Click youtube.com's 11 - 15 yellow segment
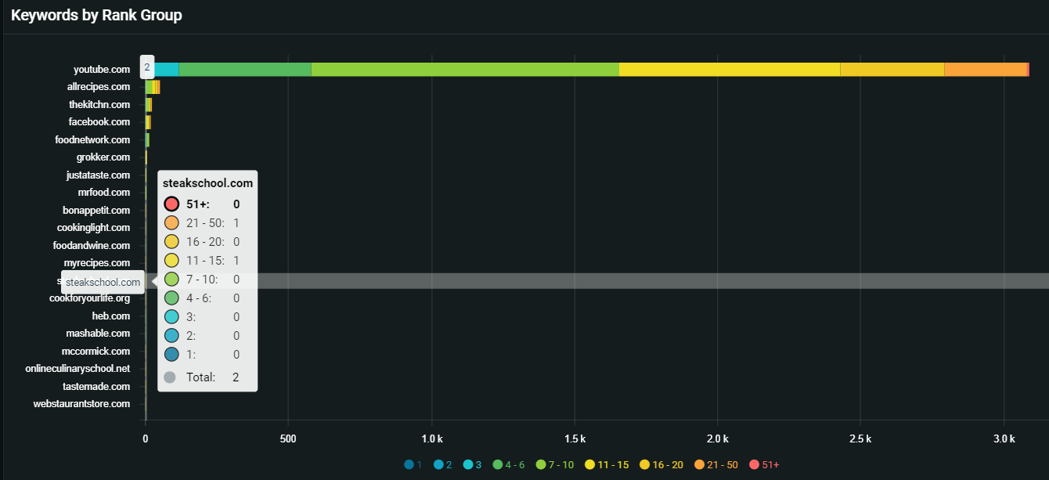1049x480 pixels. tap(730, 70)
